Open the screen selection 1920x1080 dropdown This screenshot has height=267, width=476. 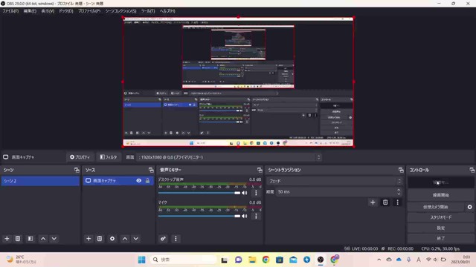[x=229, y=157]
